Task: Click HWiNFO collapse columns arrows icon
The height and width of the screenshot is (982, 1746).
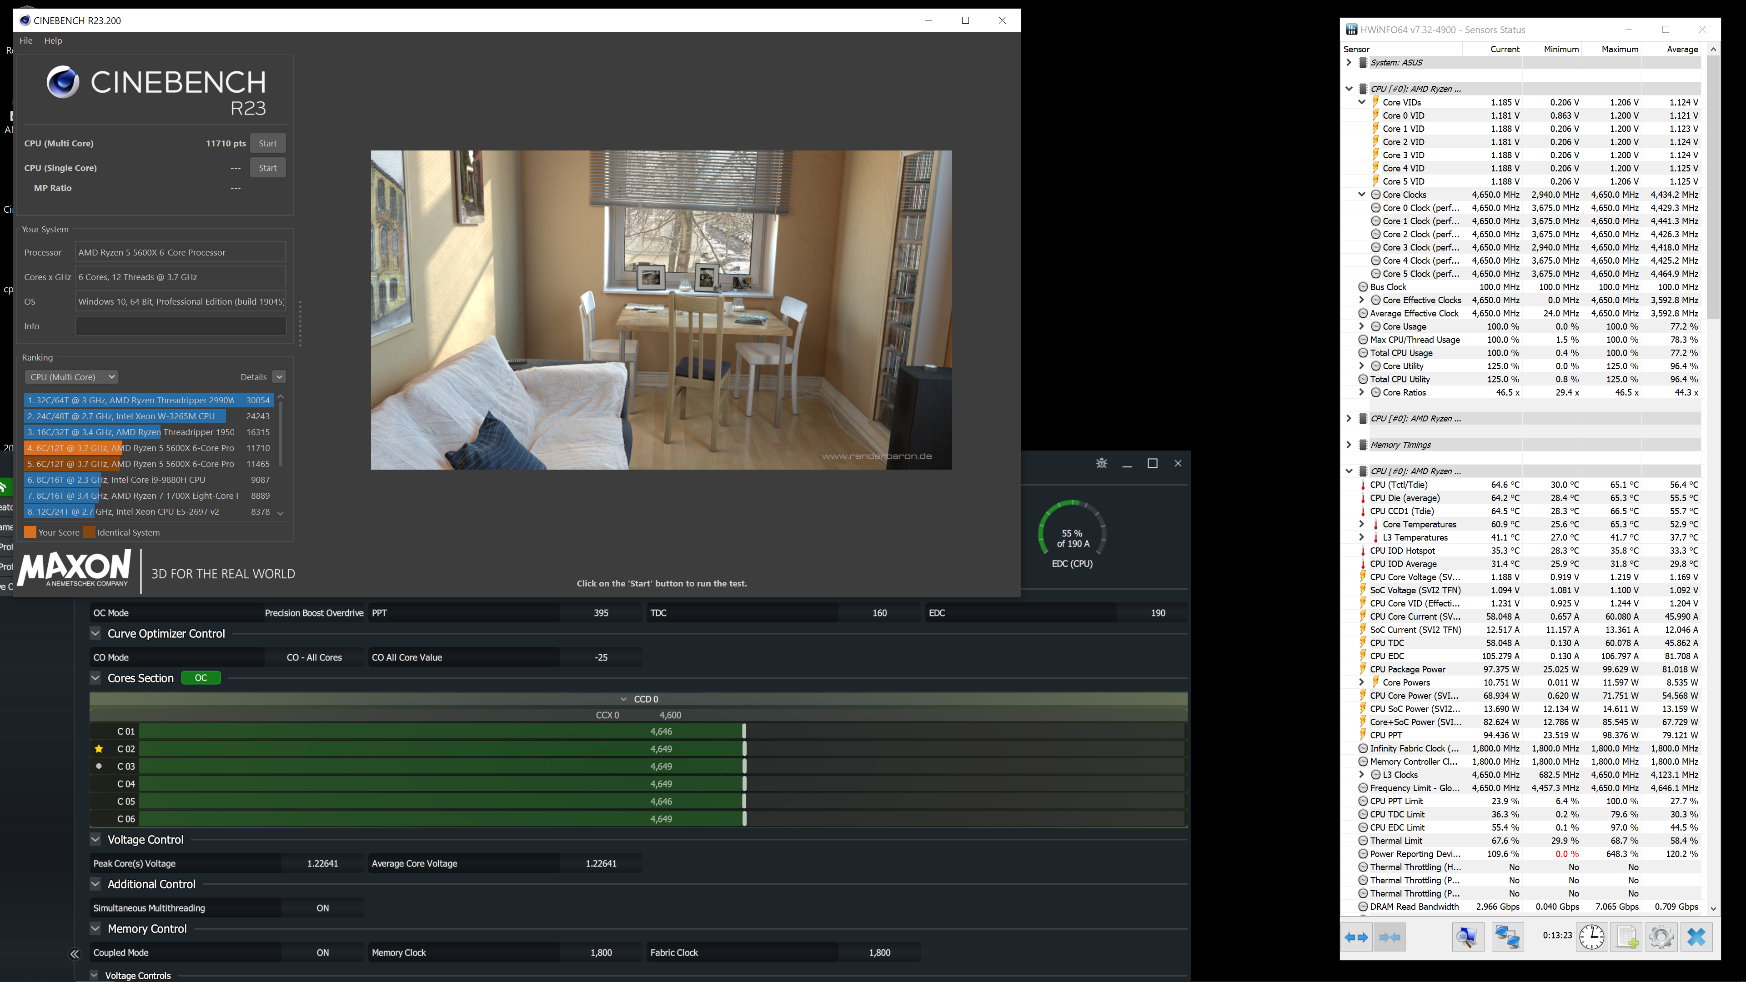Action: (x=1390, y=937)
